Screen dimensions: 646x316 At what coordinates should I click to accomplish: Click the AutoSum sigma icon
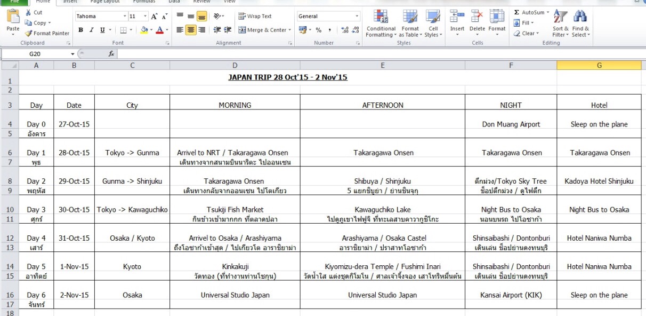click(x=516, y=12)
